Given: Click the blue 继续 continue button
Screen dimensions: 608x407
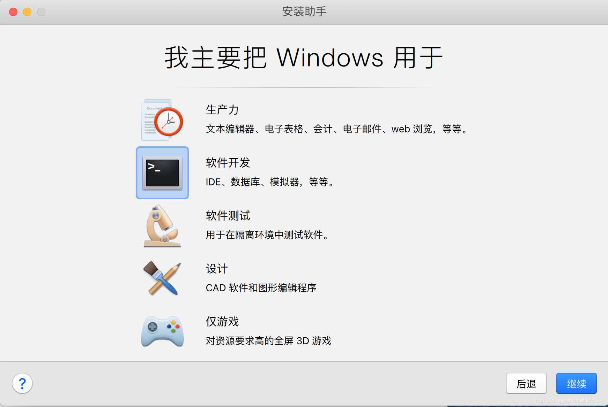Looking at the screenshot, I should click(x=577, y=383).
